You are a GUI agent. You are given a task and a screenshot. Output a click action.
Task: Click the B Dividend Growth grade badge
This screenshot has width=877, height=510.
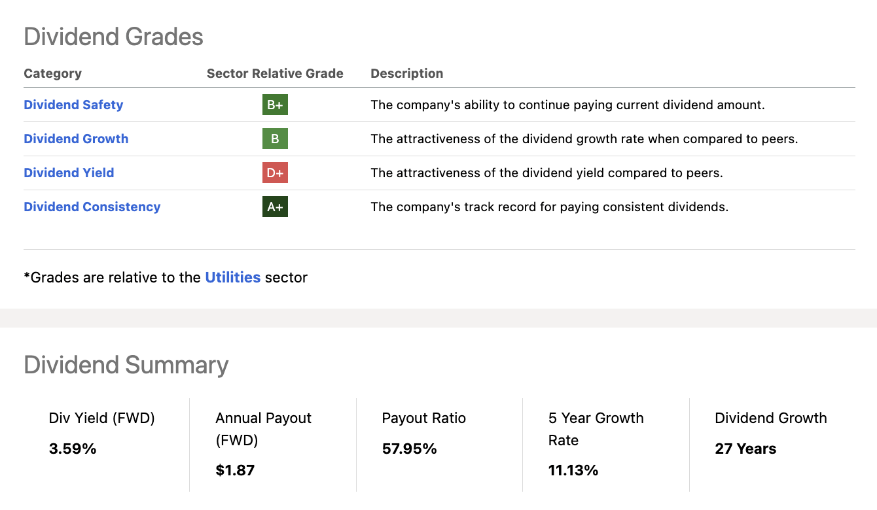point(275,139)
